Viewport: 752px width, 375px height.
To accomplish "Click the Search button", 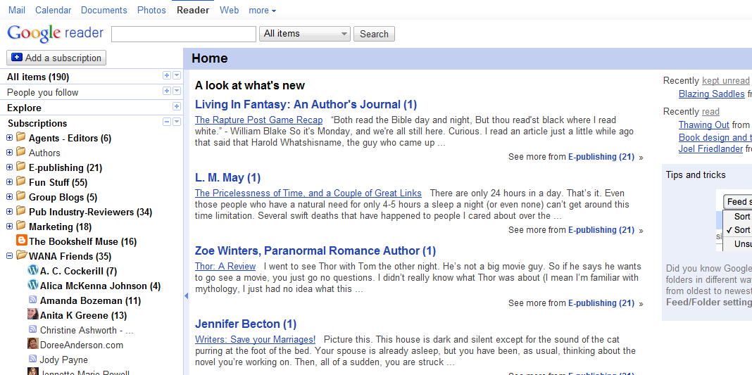I will point(374,34).
